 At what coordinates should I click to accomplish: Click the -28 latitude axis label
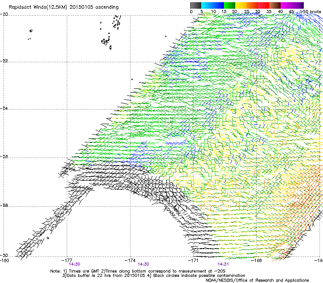tap(4, 206)
